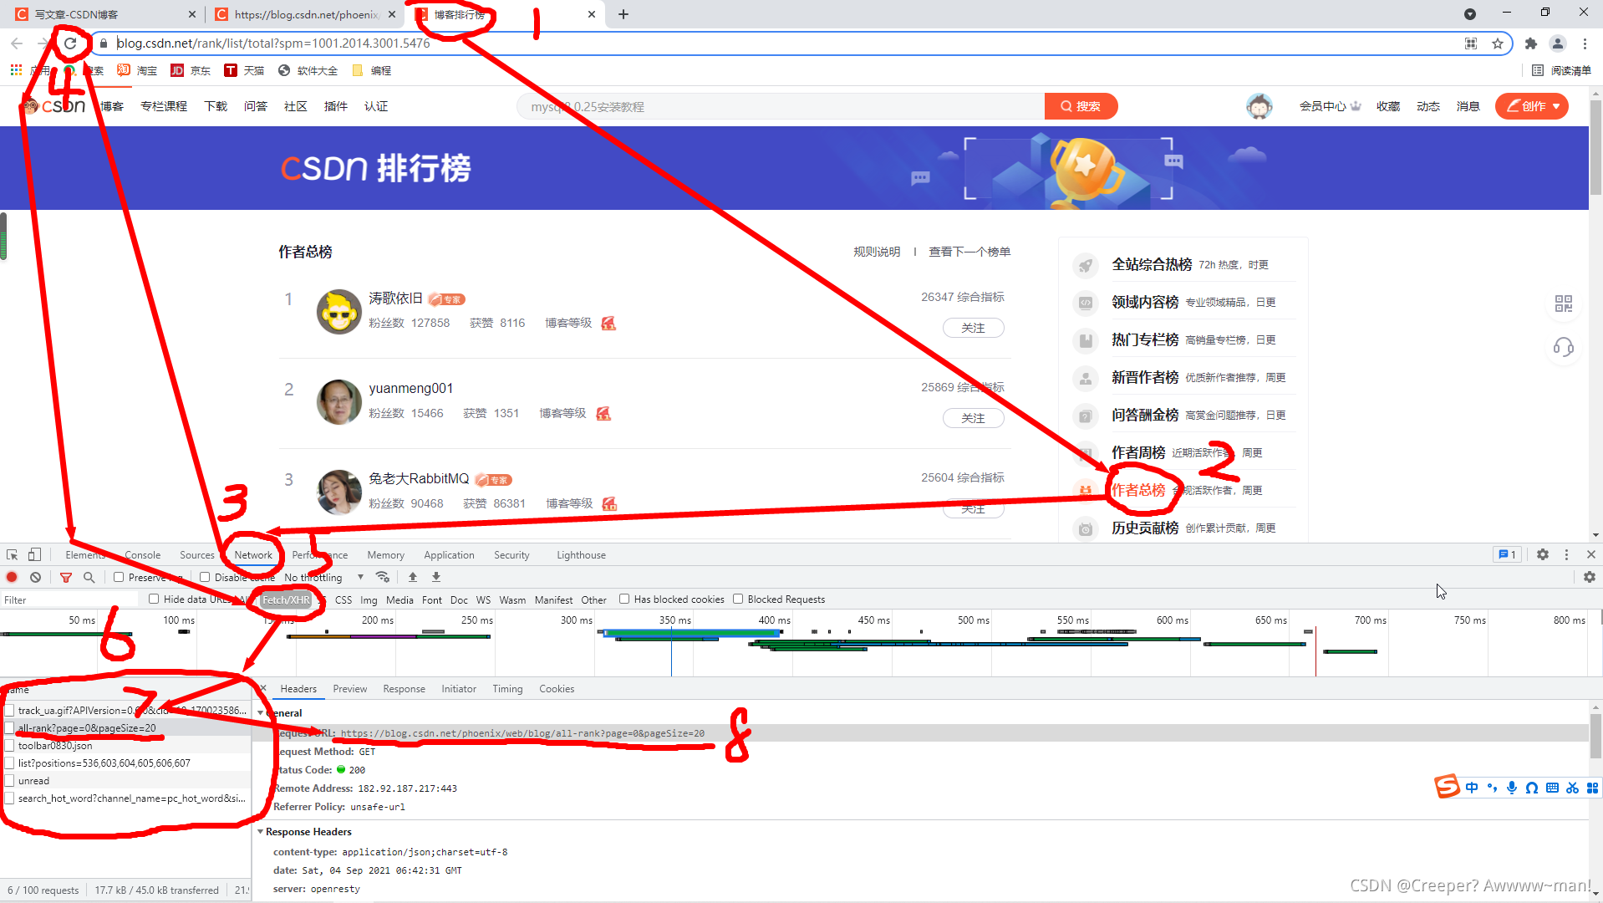
Task: Switch to the Console tab
Action: [143, 554]
